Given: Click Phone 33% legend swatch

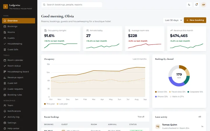Looking at the screenshot, I should pos(156,97).
